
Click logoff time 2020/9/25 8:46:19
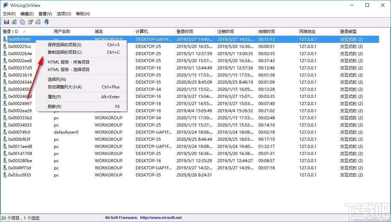tap(235, 82)
